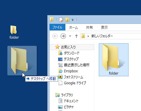Screen dimensions: 141x111
Task: Open the recent locations dropdown arrow
Action: pos(70,36)
